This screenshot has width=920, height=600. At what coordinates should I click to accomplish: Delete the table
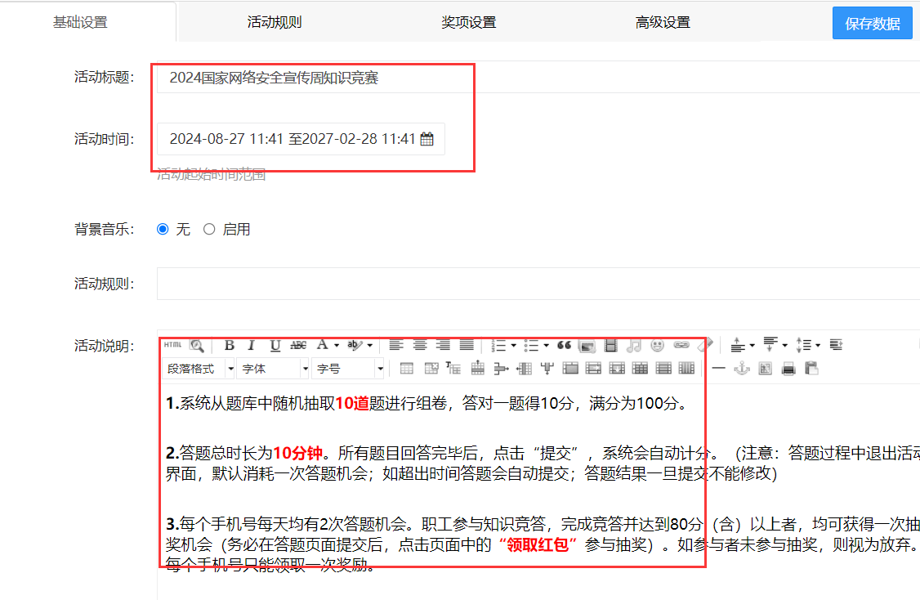[x=431, y=369]
